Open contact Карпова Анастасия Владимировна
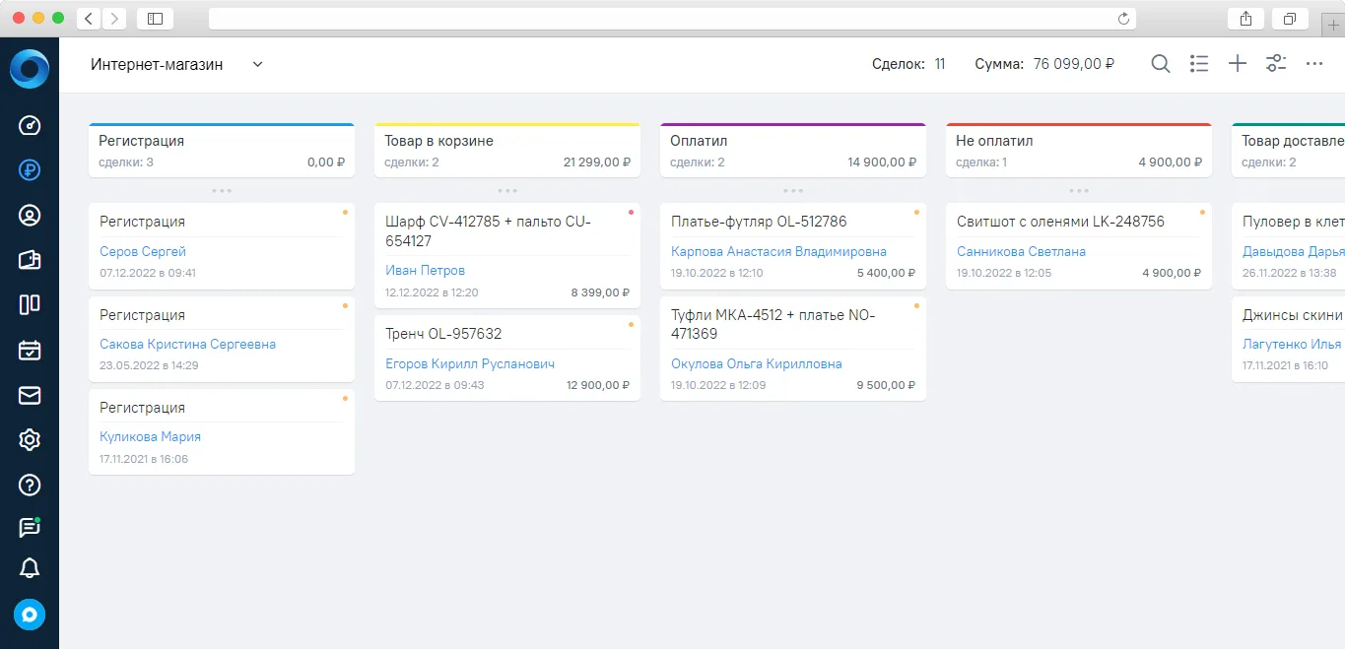Viewport: 1345px width, 649px height. [778, 251]
